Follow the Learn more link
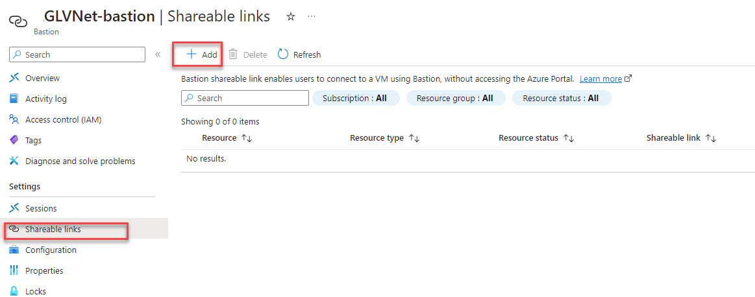 [600, 78]
